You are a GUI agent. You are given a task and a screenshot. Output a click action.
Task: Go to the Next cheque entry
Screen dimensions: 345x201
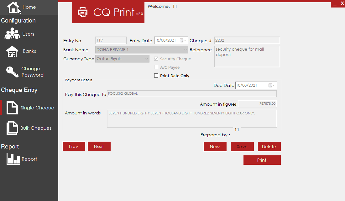click(99, 146)
